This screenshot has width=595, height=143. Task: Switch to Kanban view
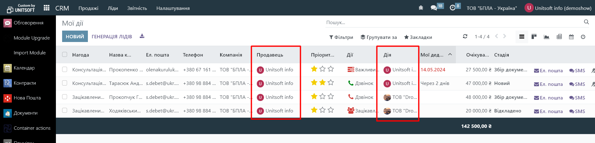point(534,37)
